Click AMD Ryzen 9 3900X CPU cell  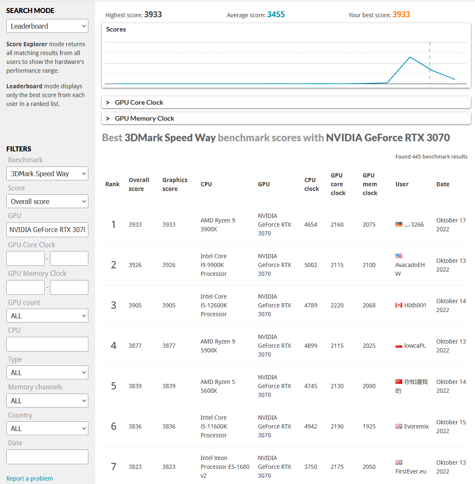[218, 225]
